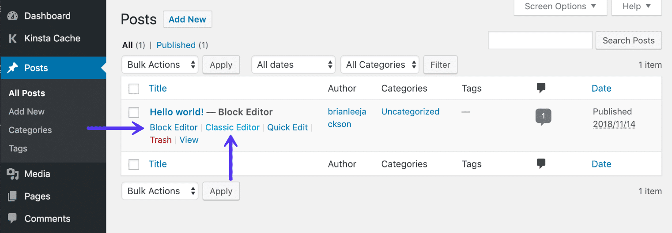The image size is (672, 233).
Task: Open the top Bulk Actions dropdown
Action: point(160,65)
